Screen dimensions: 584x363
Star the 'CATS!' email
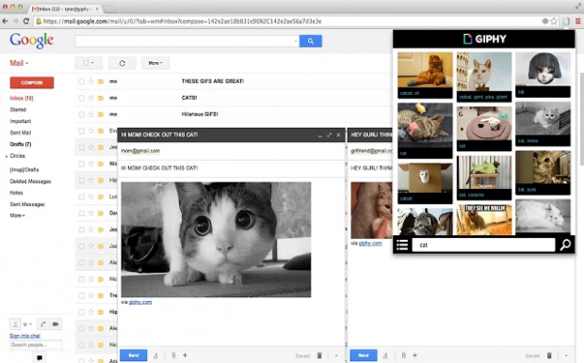(90, 98)
